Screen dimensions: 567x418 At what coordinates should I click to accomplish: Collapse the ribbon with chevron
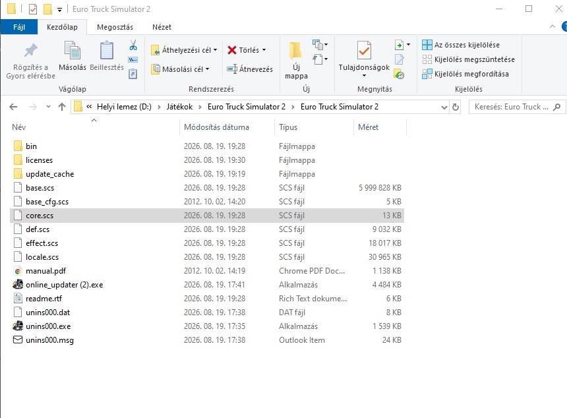coord(552,26)
